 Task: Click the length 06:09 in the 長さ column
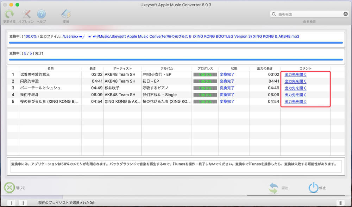pos(97,95)
